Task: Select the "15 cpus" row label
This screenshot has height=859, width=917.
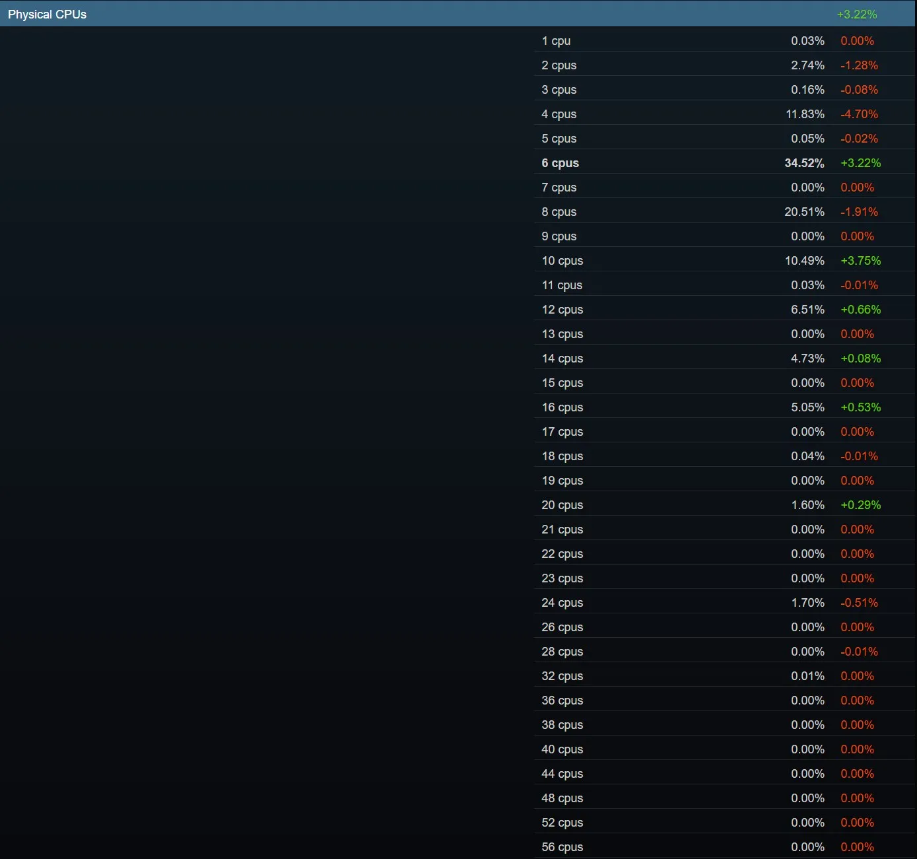Action: 562,383
